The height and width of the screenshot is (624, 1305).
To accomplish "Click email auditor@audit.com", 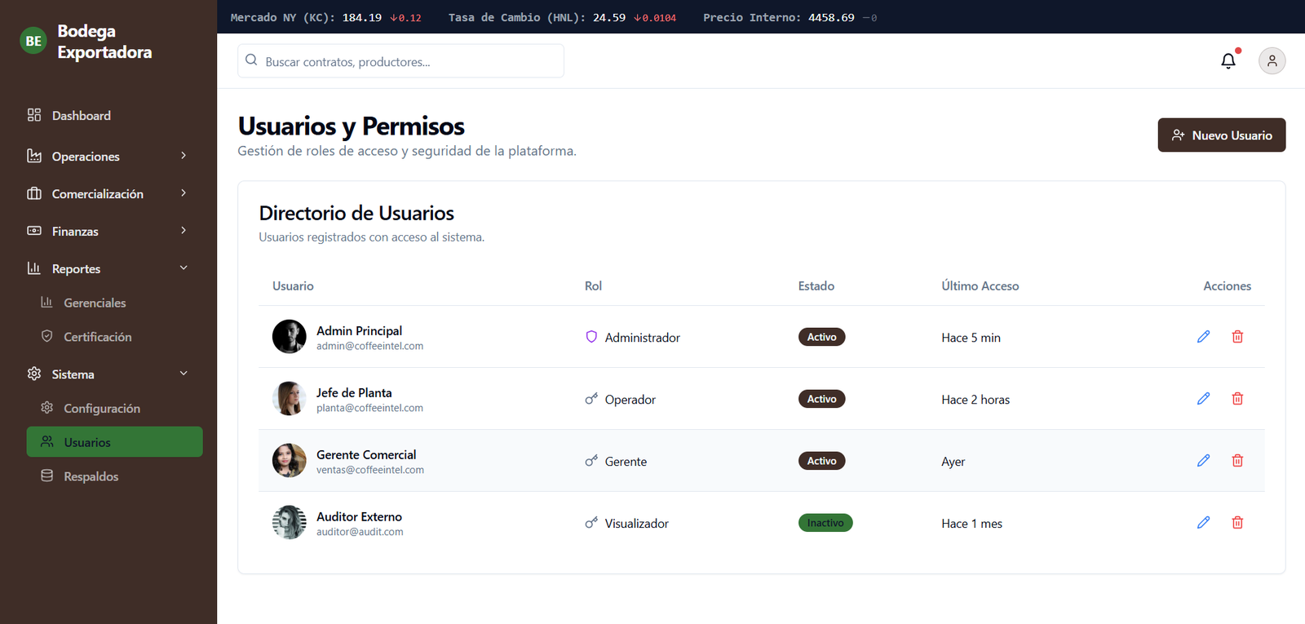I will [360, 532].
